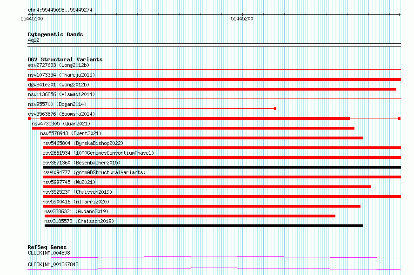The height and width of the screenshot is (275, 414).
Task: Open the CLOCK|NM_001267843 gene label
Action: (x=53, y=264)
